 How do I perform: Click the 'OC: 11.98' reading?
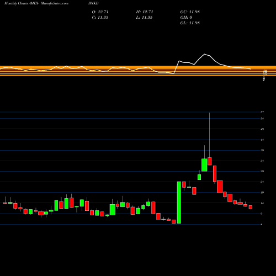click(190, 12)
